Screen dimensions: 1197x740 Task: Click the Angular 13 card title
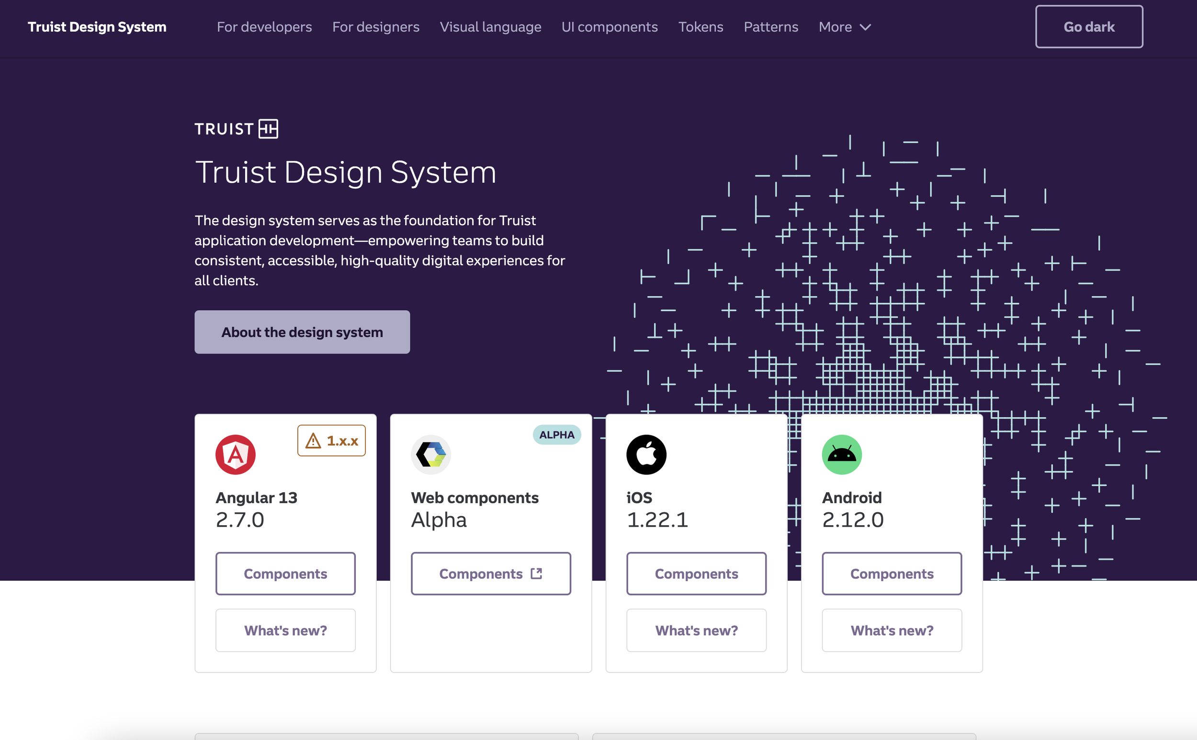coord(257,498)
